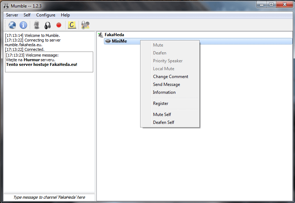Image resolution: width=295 pixels, height=203 pixels.
Task: Open the Server menu
Action: pos(12,15)
